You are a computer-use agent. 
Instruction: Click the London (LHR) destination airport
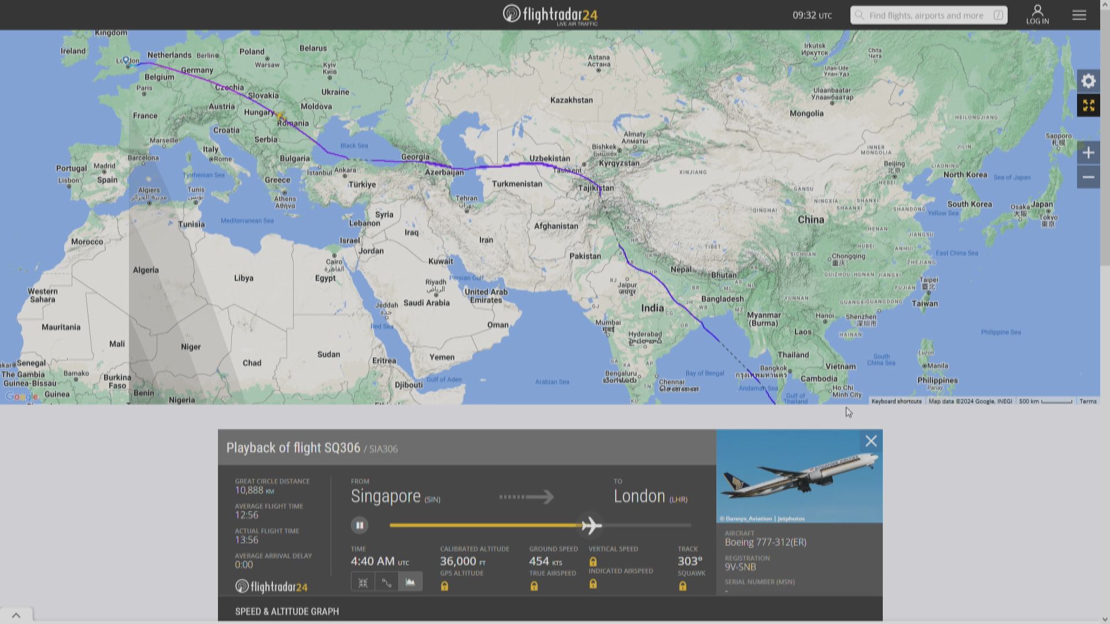(x=650, y=496)
